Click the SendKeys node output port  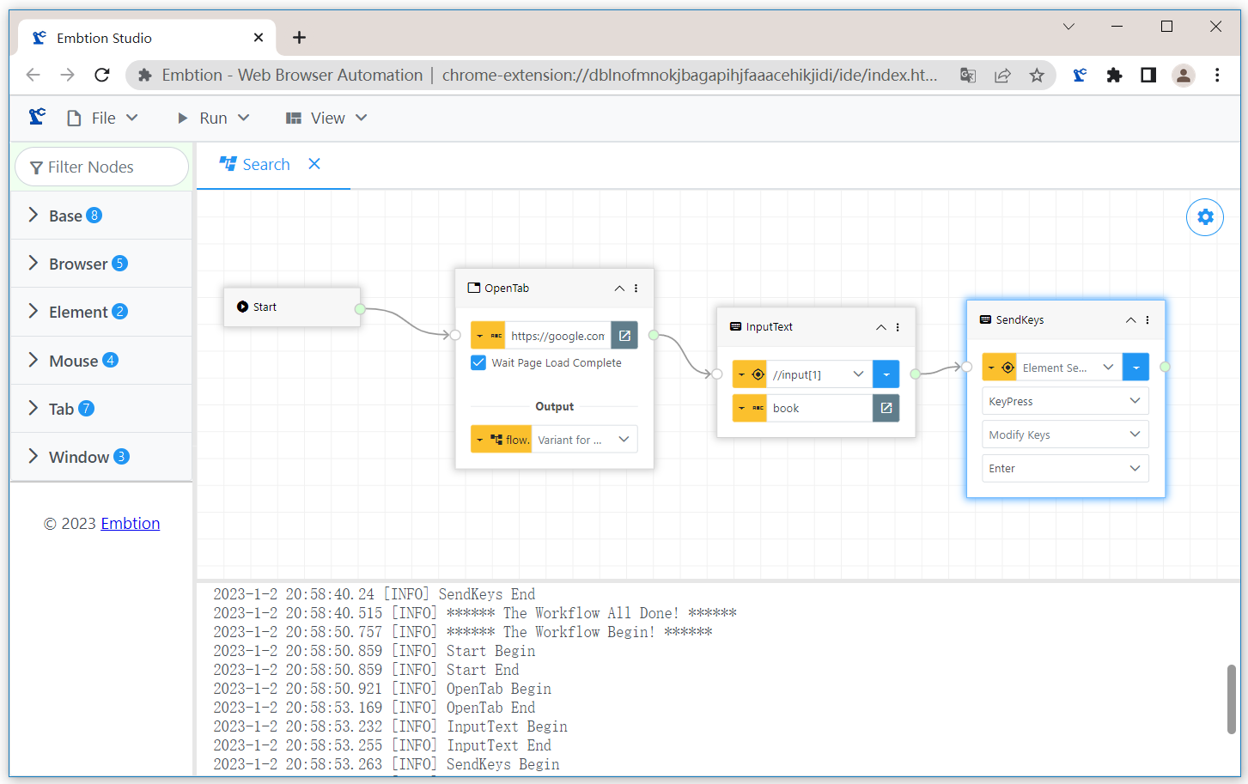[x=1165, y=367]
